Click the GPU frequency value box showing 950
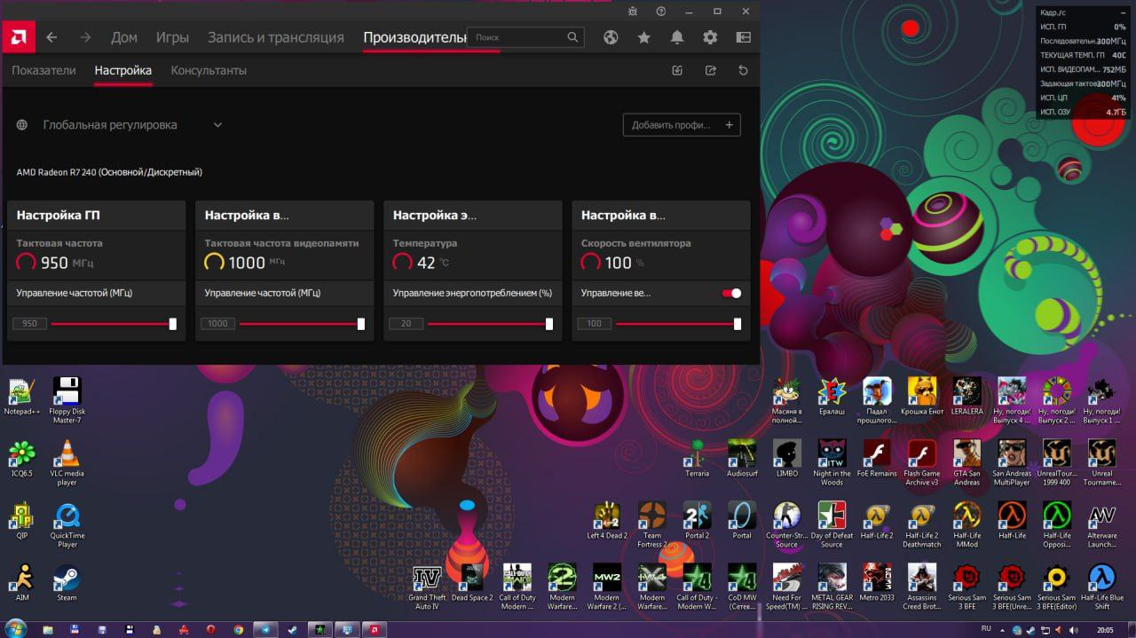Viewport: 1136px width, 638px height. [29, 324]
